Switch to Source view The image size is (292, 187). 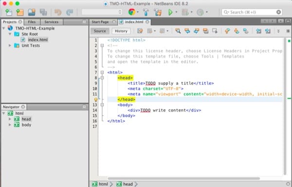tap(100, 31)
